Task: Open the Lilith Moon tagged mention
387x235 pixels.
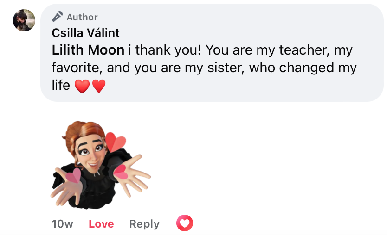Action: (88, 50)
